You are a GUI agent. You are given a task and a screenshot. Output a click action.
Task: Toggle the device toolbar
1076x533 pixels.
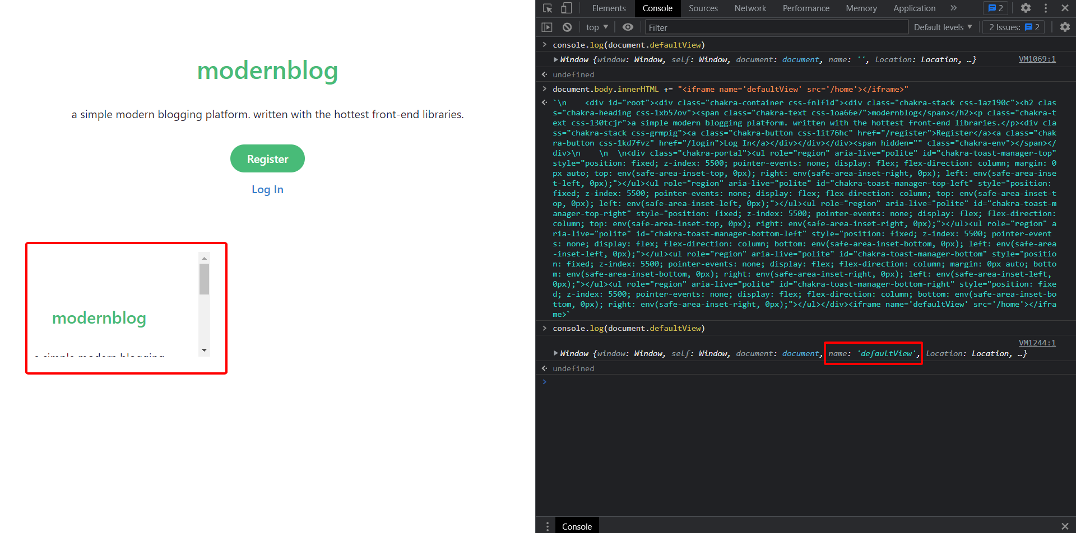(x=566, y=8)
